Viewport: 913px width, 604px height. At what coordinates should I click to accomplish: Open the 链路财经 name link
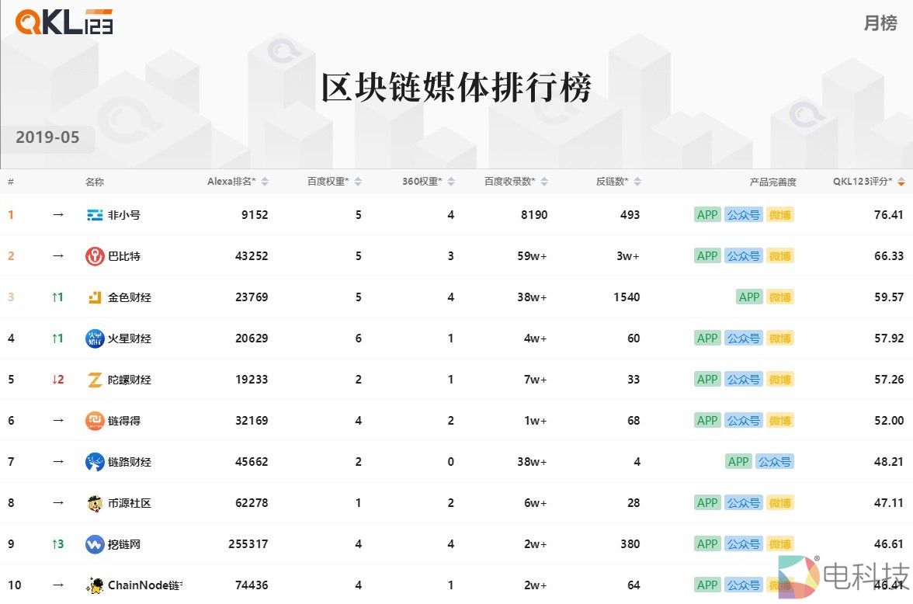130,462
